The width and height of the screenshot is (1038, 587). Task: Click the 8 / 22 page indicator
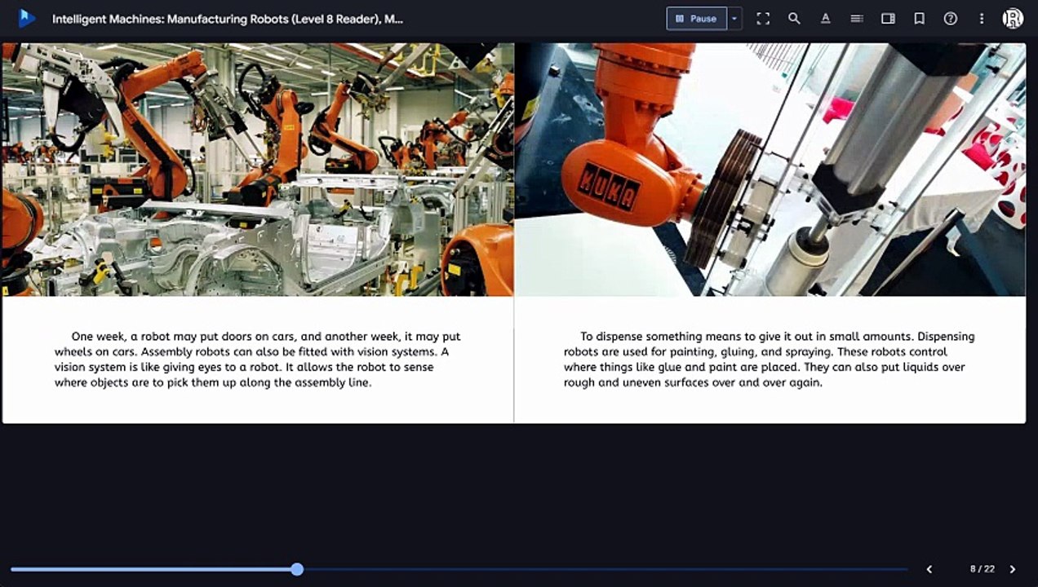coord(983,569)
